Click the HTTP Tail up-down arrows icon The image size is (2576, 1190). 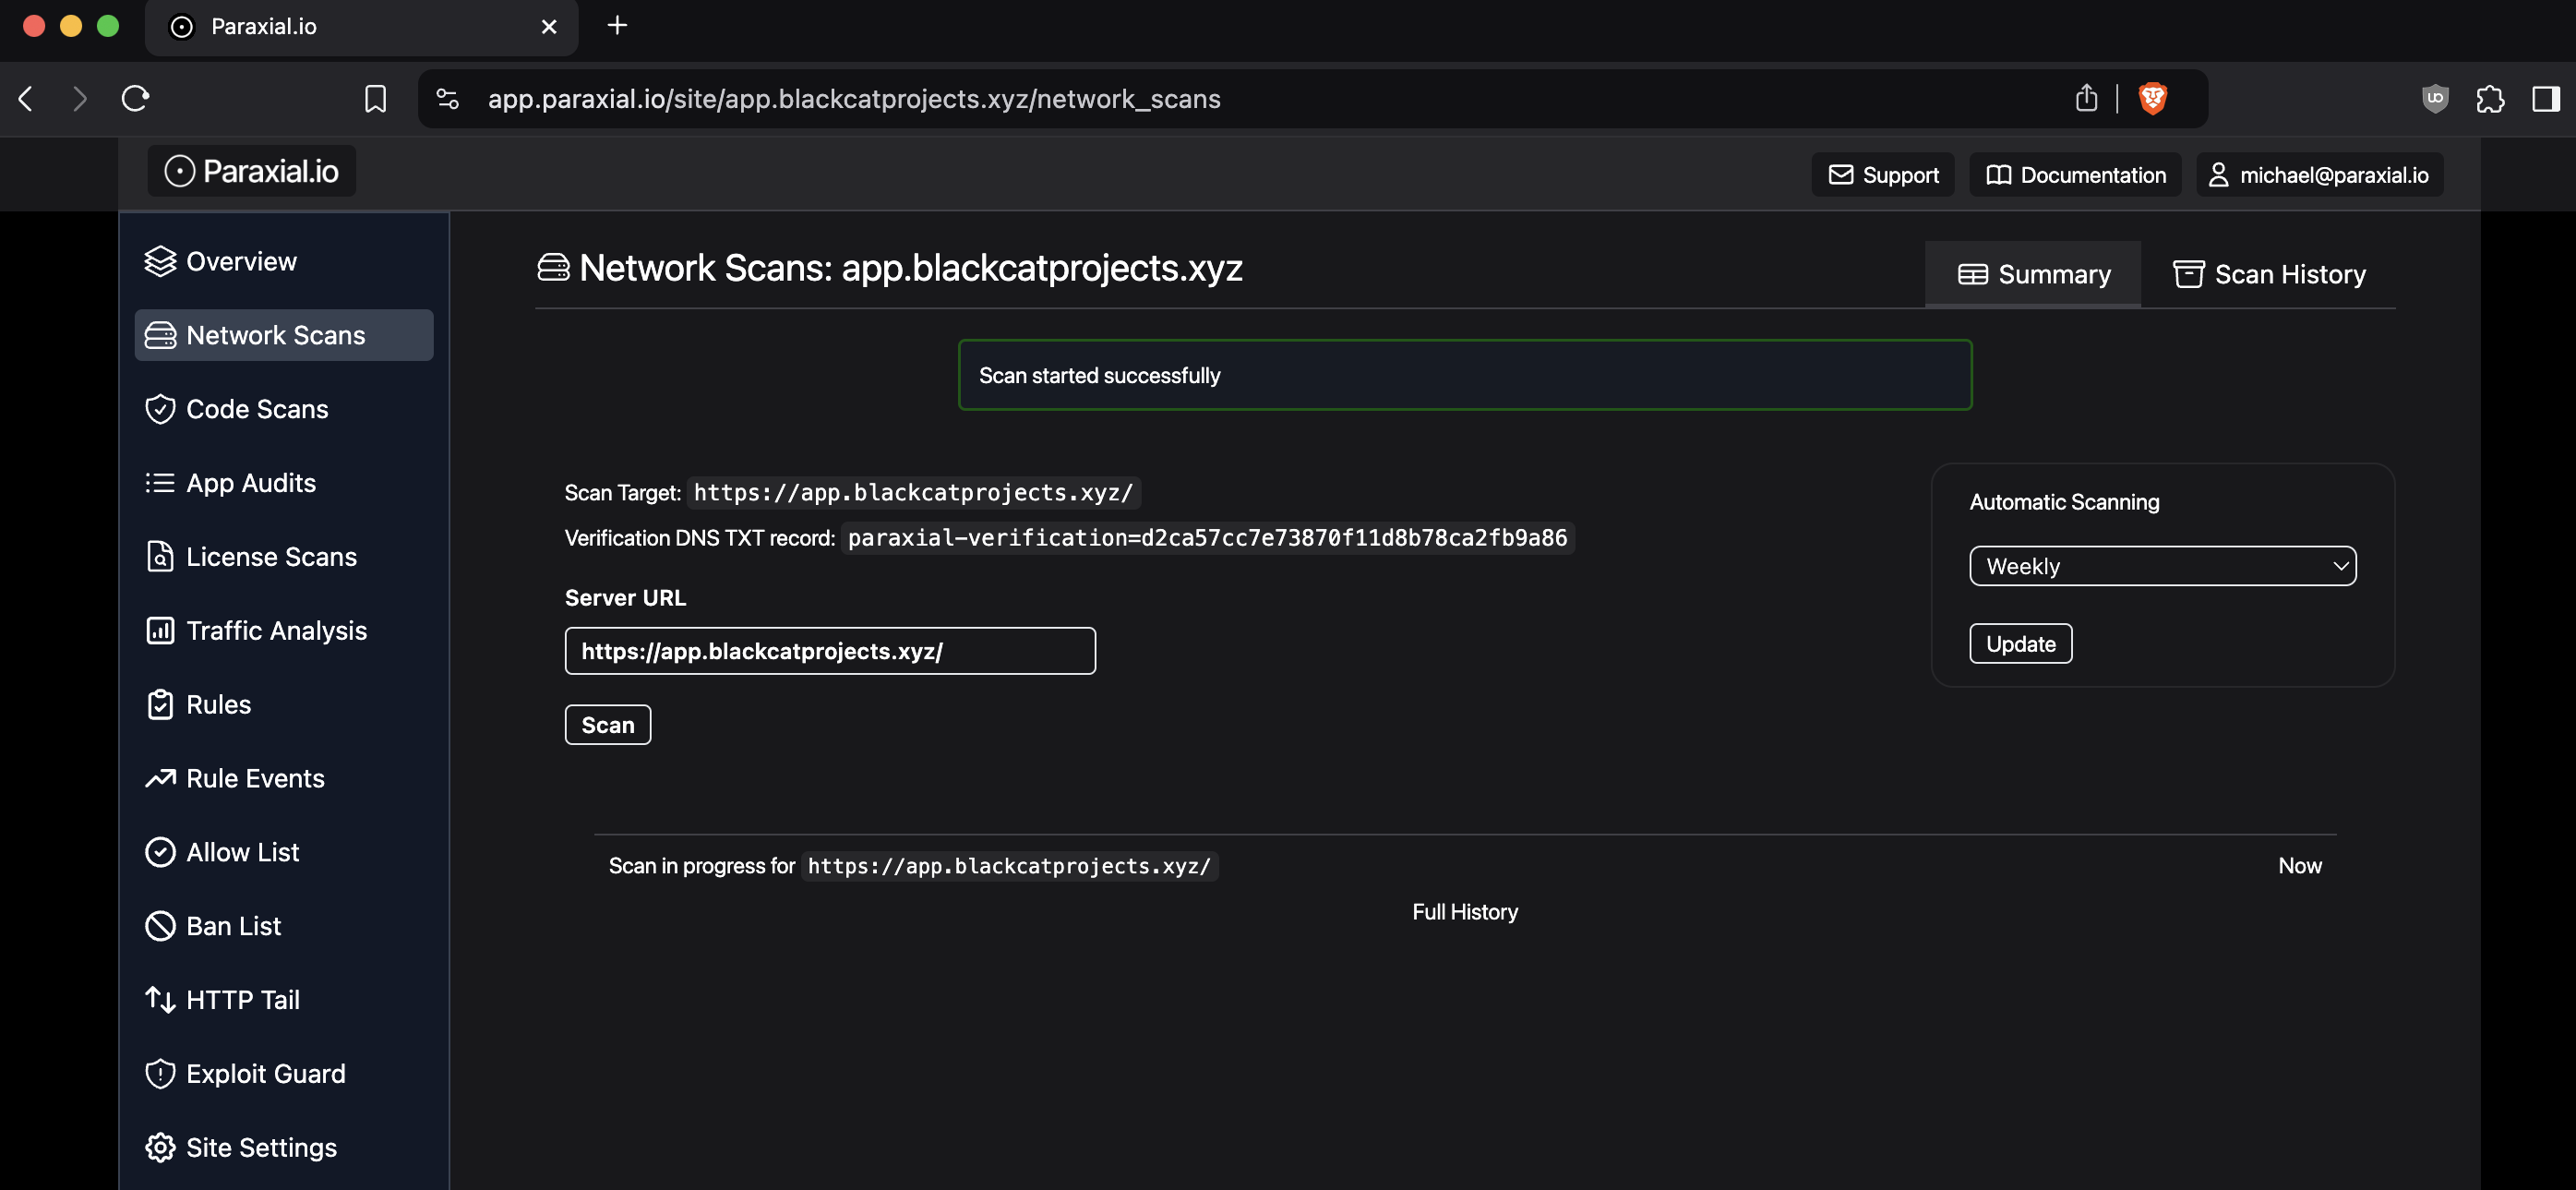click(160, 1000)
